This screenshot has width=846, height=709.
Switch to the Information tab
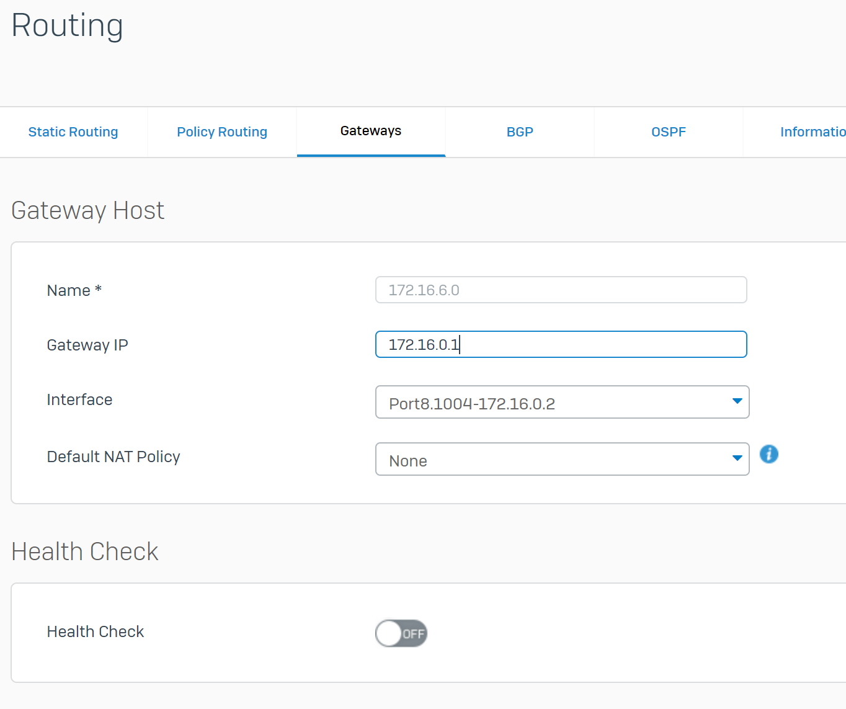[x=811, y=132]
